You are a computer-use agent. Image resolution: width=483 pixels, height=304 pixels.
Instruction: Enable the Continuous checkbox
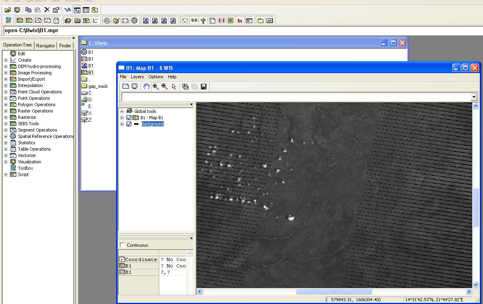point(122,245)
